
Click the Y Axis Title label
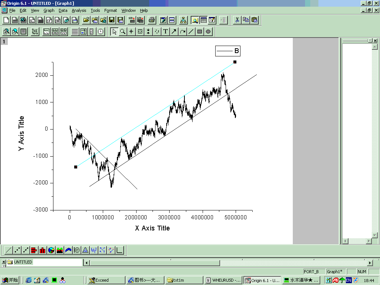pyautogui.click(x=21, y=133)
